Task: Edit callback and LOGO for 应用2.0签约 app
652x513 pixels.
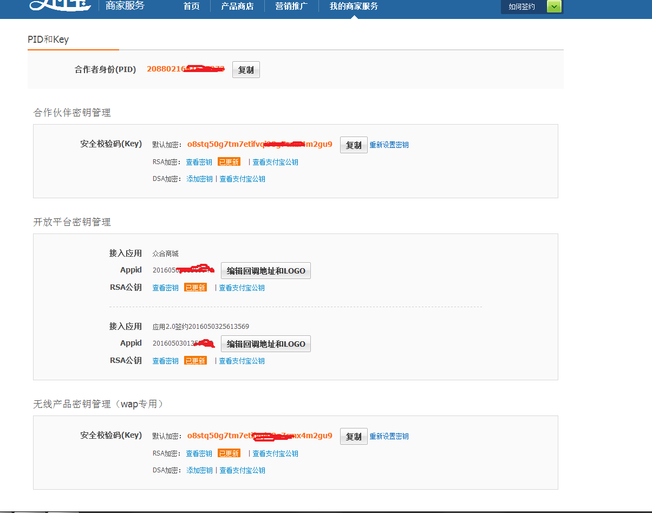Action: (266, 344)
